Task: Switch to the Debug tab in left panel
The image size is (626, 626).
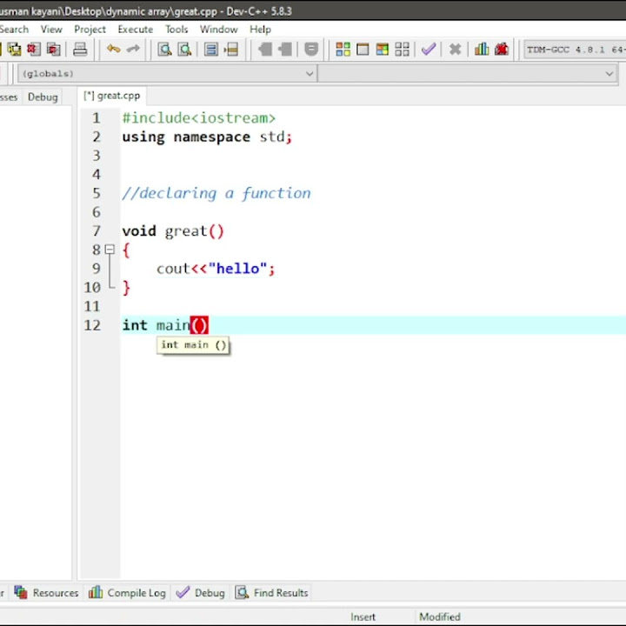Action: 43,97
